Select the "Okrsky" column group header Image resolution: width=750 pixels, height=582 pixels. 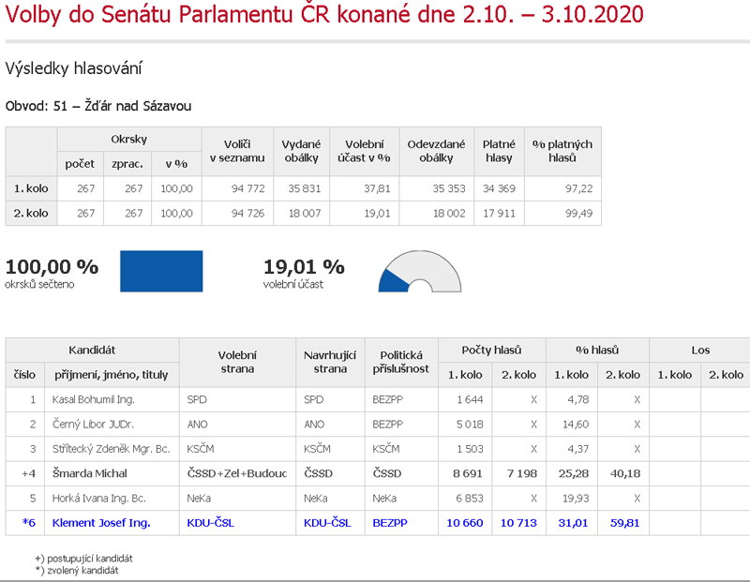(x=128, y=139)
